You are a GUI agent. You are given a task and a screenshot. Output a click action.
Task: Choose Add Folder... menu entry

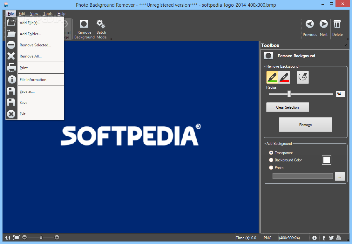tap(35, 34)
